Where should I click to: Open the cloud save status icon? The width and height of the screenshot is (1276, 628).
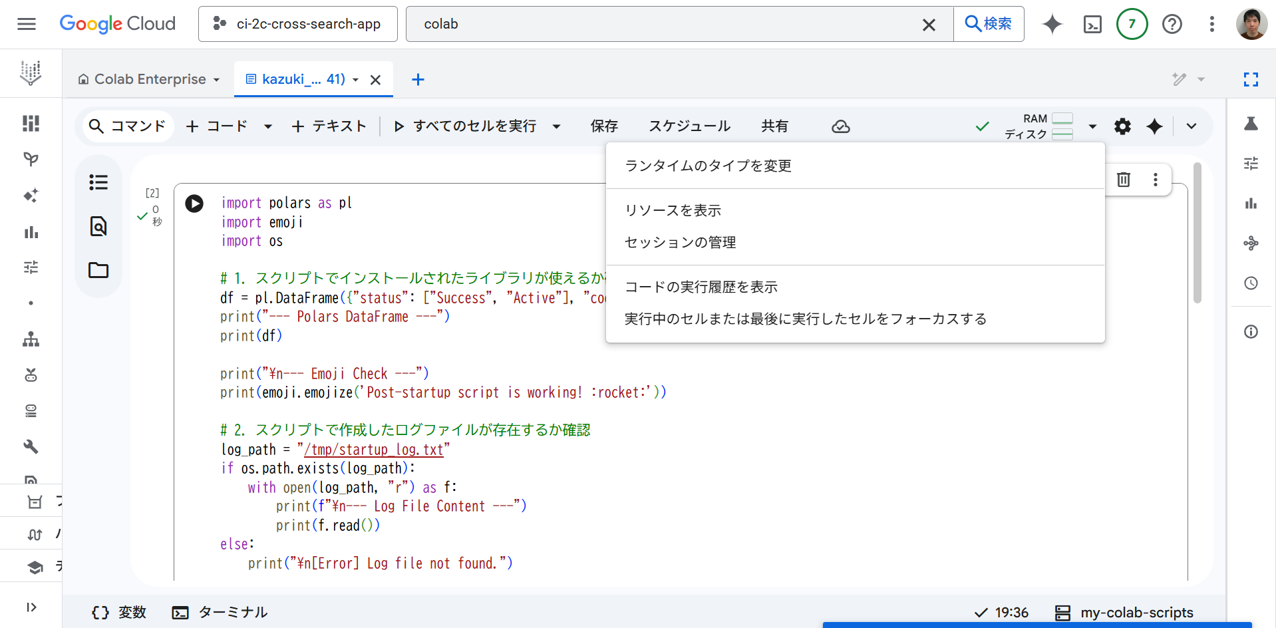click(x=841, y=126)
